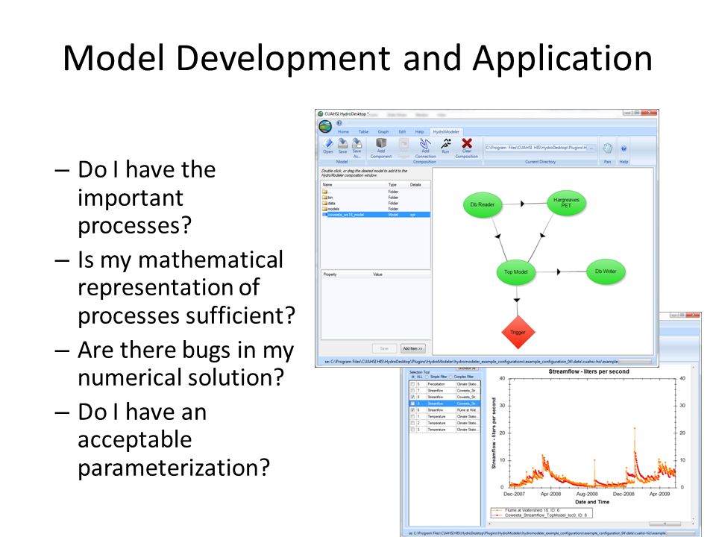This screenshot has width=716, height=537.
Task: Click the front window status bar path
Action: [471, 362]
